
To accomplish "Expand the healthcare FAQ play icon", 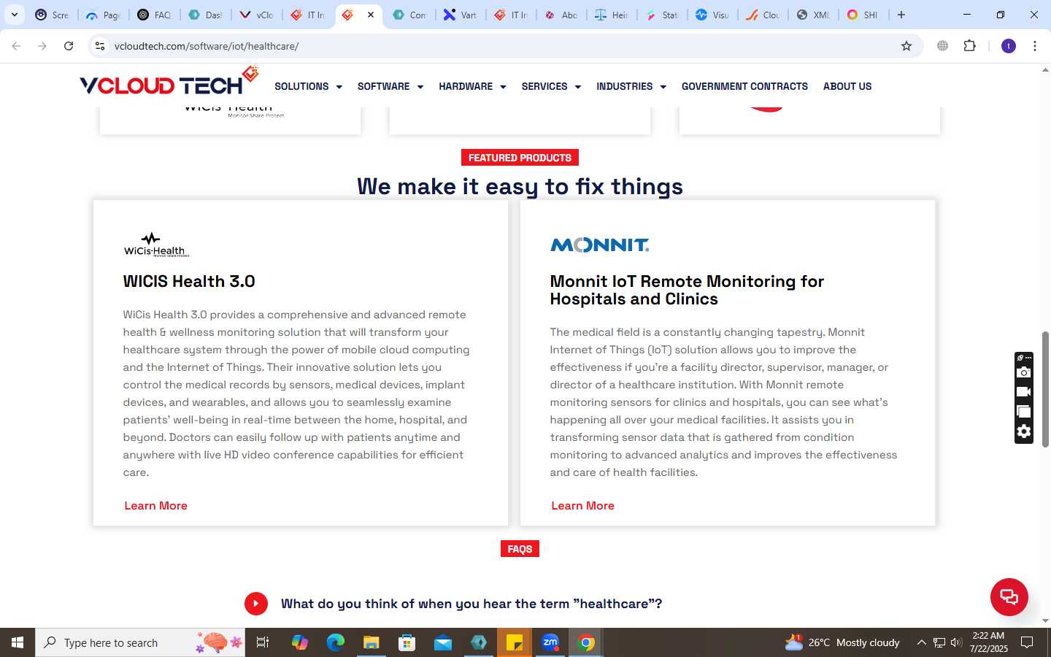I will click(x=256, y=604).
